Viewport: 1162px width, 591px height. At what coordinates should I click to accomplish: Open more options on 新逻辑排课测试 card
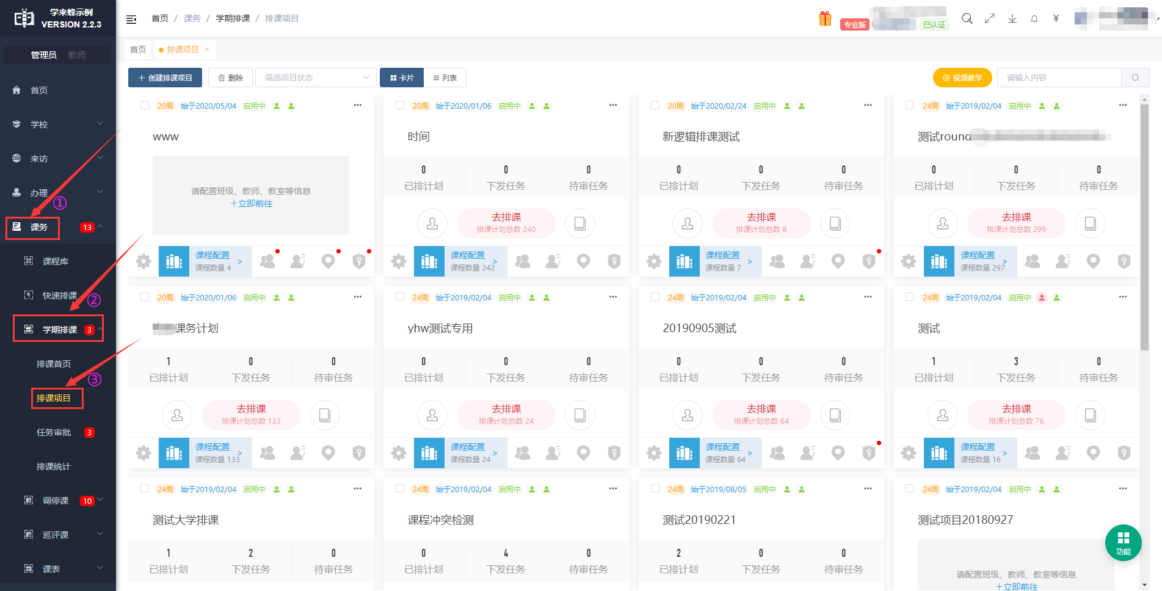868,106
